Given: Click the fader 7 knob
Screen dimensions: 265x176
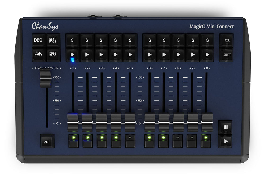Looking at the screenshot, I should tap(164, 122).
